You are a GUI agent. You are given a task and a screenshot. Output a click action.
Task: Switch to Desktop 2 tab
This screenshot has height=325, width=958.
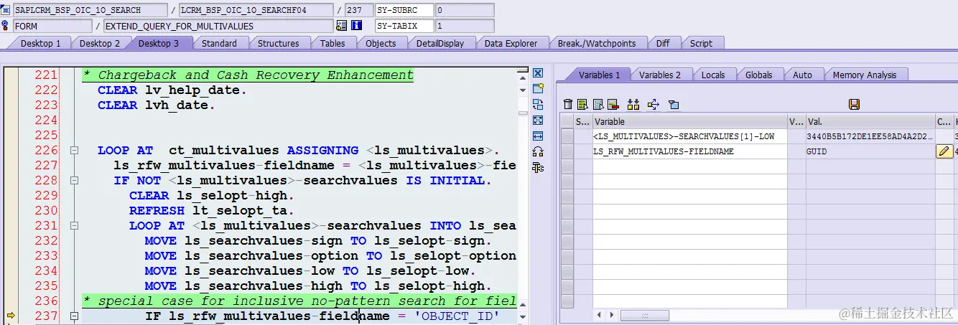point(100,43)
